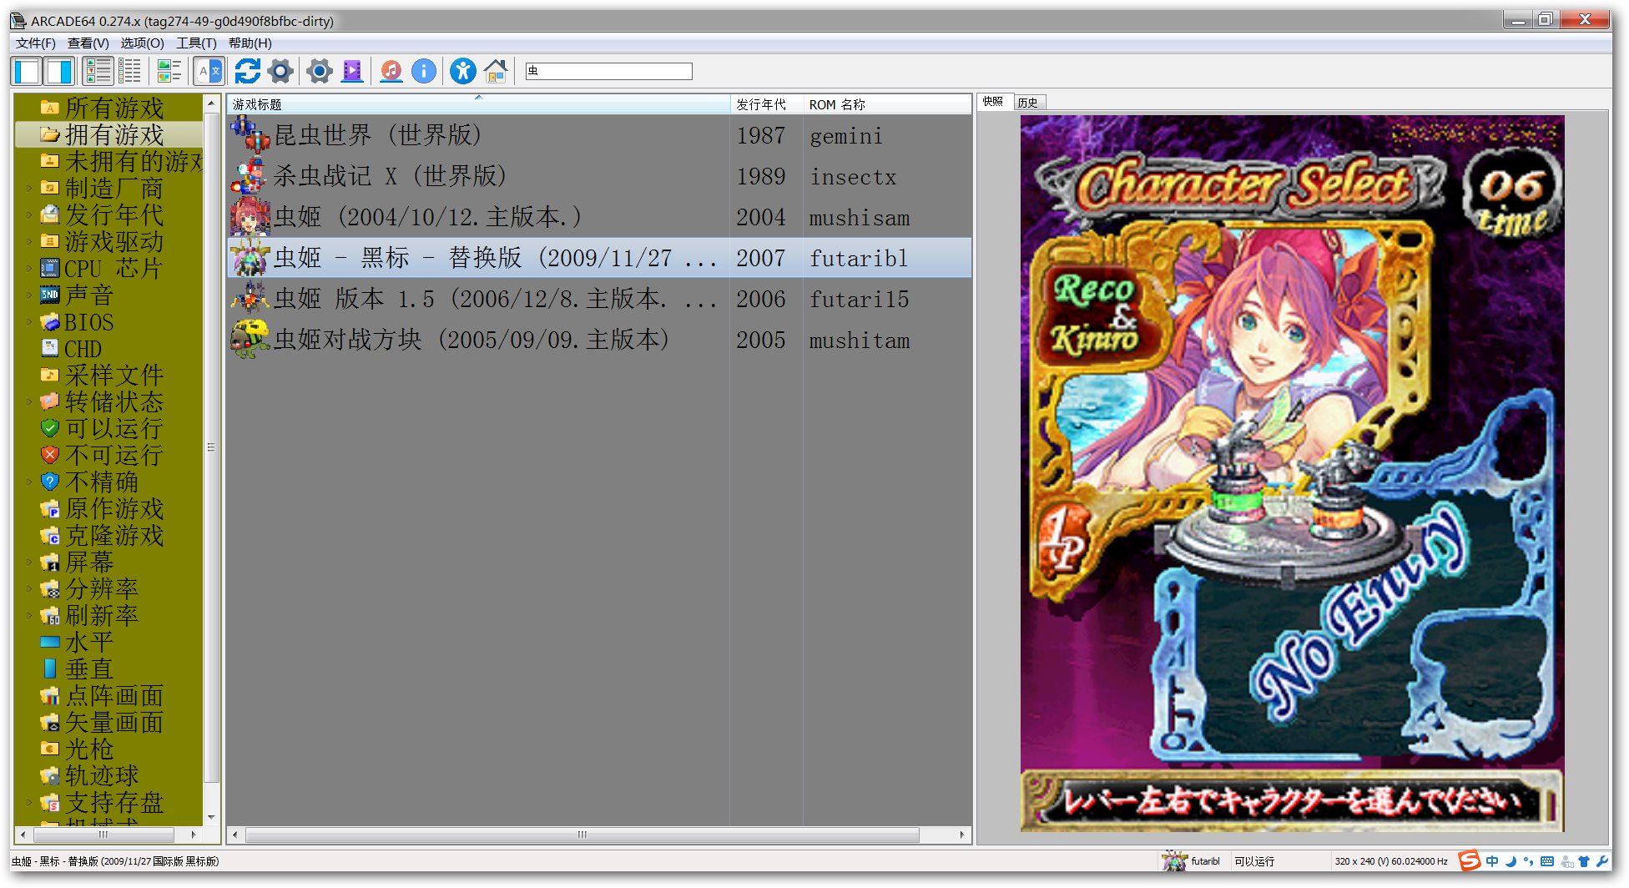Image resolution: width=1629 pixels, height=888 pixels.
Task: Click the 水平 orientation icon
Action: click(x=50, y=642)
